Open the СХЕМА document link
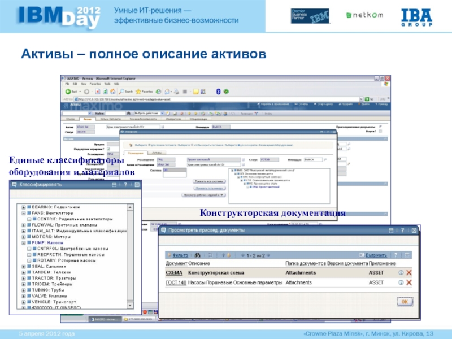 (174, 273)
